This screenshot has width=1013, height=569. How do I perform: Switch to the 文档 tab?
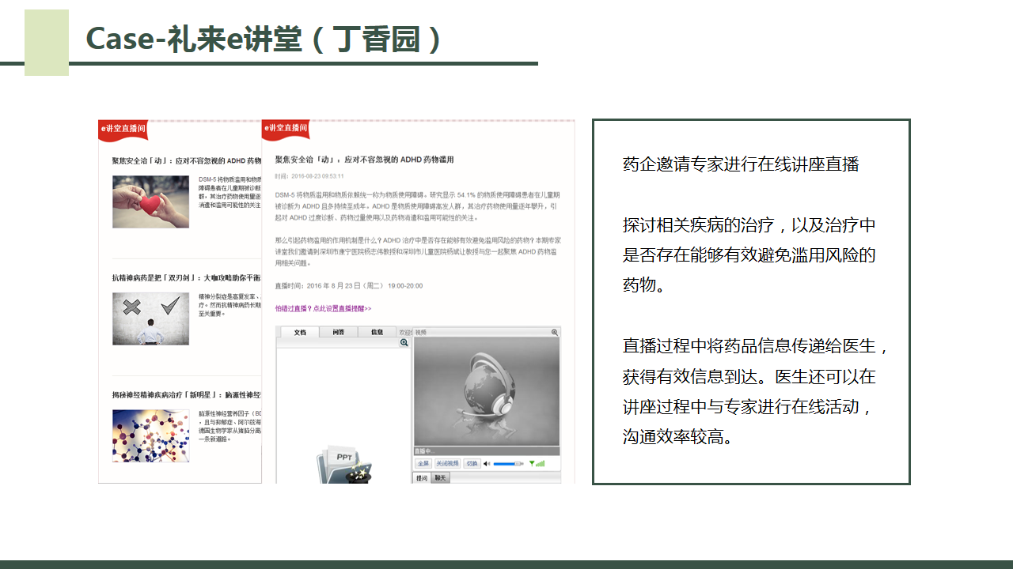click(x=299, y=333)
